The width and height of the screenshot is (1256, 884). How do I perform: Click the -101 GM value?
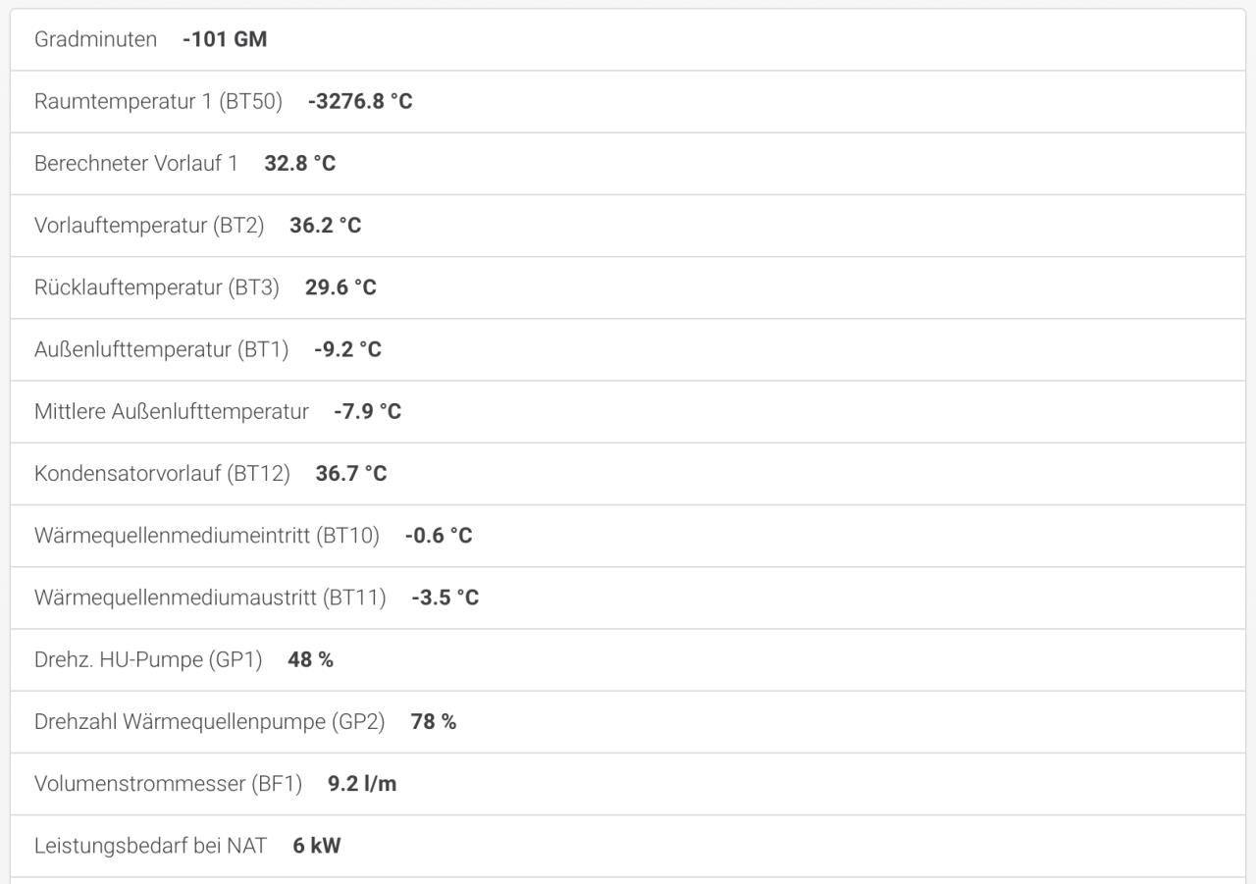pos(225,39)
